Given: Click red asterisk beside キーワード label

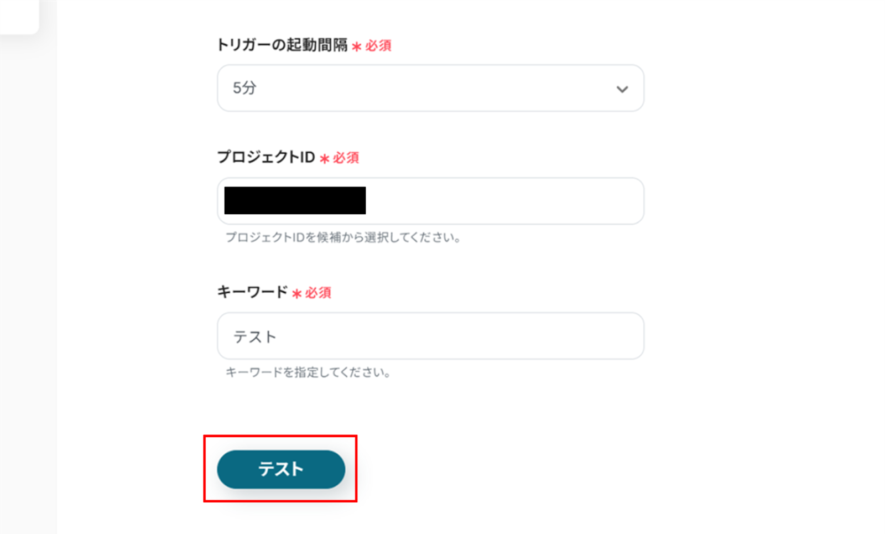Looking at the screenshot, I should (297, 293).
